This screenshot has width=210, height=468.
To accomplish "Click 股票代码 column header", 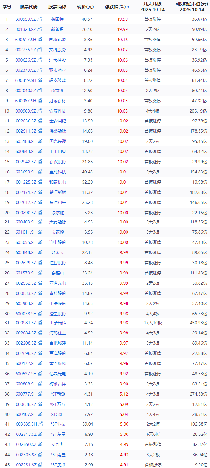I will click(x=28, y=7).
